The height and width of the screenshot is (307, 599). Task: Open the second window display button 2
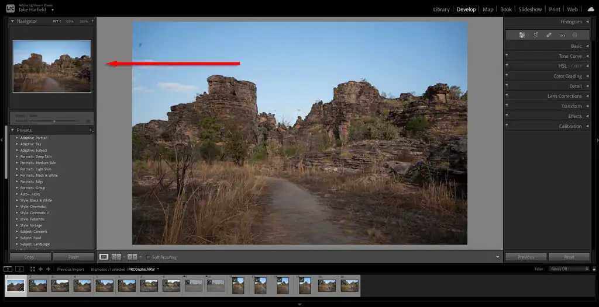coord(19,269)
